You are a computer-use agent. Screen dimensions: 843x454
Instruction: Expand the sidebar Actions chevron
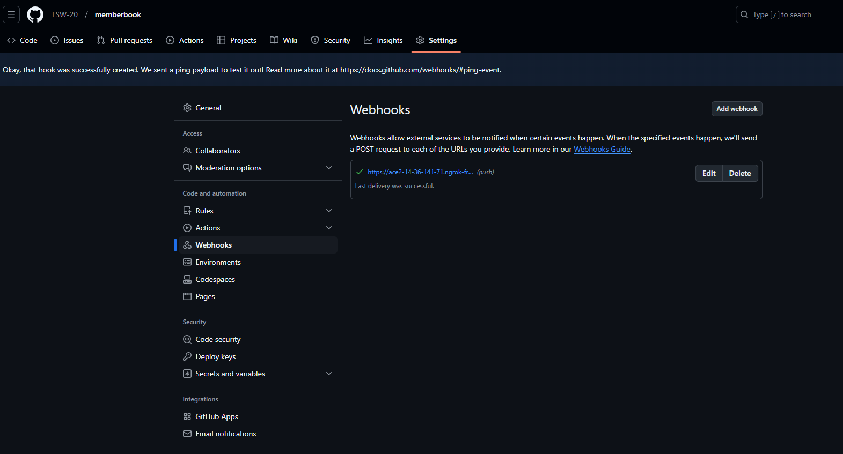329,228
